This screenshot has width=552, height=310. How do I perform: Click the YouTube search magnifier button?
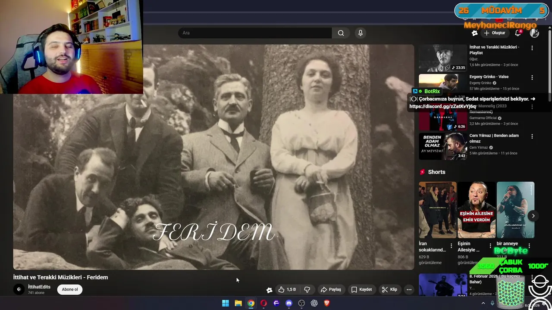pyautogui.click(x=341, y=33)
